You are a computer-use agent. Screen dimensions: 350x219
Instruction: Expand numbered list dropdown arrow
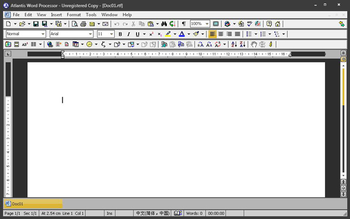pos(269,34)
